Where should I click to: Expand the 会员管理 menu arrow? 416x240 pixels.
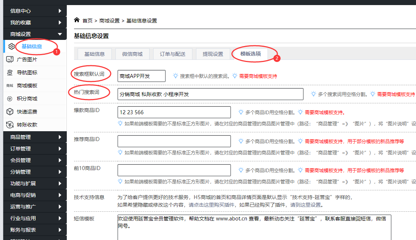point(60,160)
